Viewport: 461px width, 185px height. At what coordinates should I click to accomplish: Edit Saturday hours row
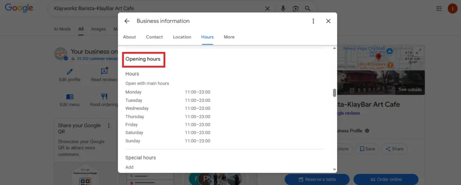coord(168,133)
